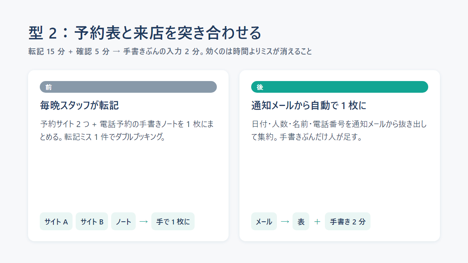
Task: Click the 手で 1 枚に chip
Action: [173, 221]
